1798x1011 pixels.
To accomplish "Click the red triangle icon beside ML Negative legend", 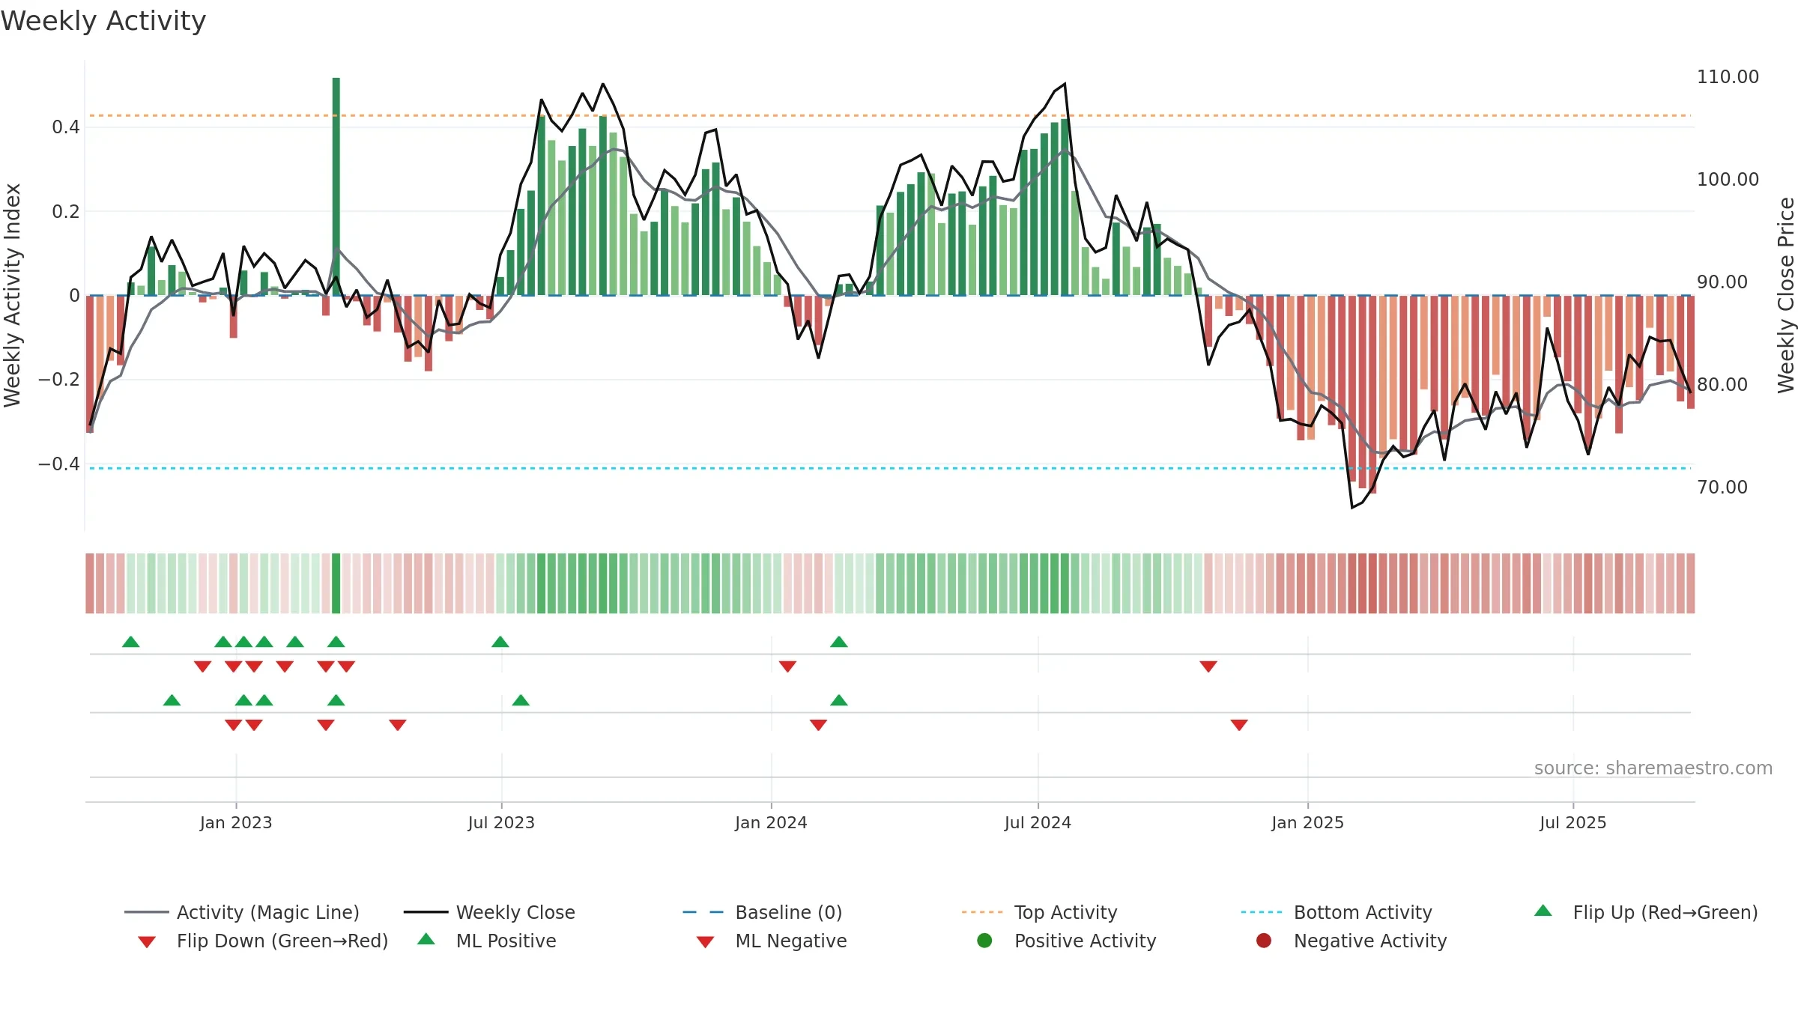I will (705, 942).
